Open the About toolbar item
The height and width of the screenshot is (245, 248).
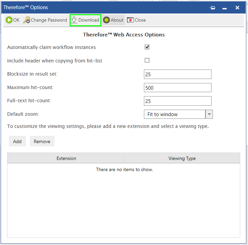pyautogui.click(x=113, y=20)
